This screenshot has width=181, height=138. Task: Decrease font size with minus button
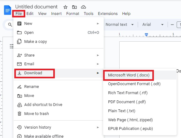click(172, 25)
